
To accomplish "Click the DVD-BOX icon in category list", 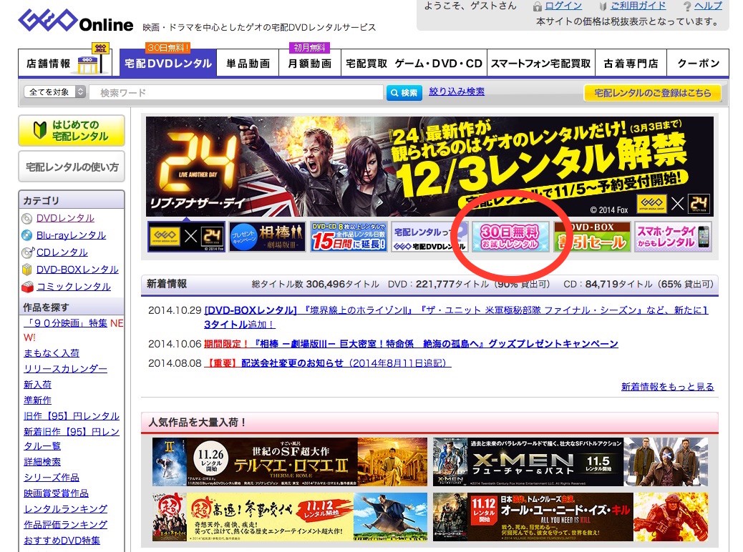I will [x=27, y=270].
